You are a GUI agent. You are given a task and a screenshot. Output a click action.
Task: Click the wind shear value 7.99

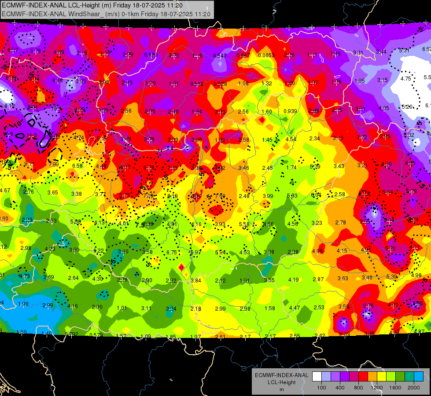[54, 164]
